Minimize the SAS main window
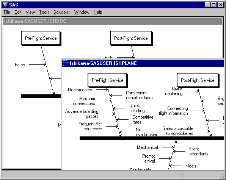The height and width of the screenshot is (180, 226). (207, 5)
